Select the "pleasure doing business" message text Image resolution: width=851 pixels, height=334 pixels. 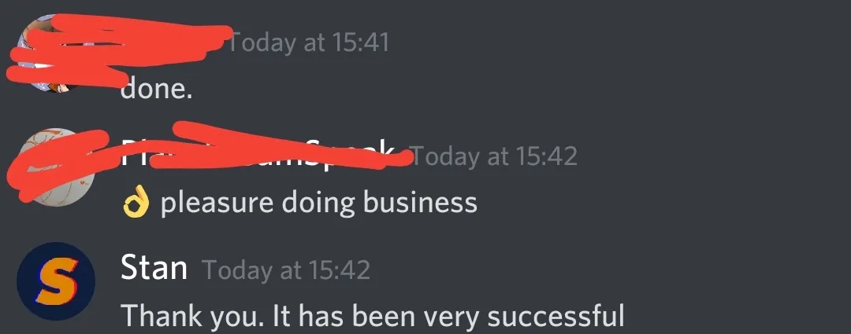[x=318, y=203]
